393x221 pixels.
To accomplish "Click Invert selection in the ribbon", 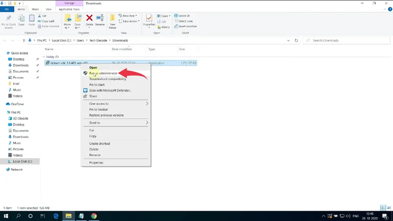I will tap(187, 27).
